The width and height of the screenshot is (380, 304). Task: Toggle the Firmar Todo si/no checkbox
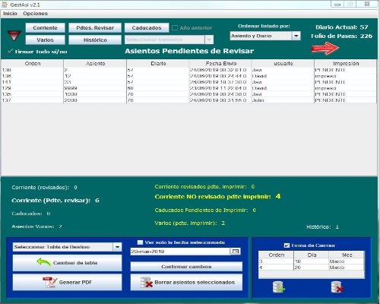(10, 52)
